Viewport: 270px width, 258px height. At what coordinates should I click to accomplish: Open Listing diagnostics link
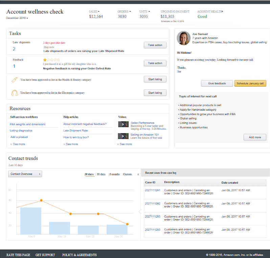21,131
